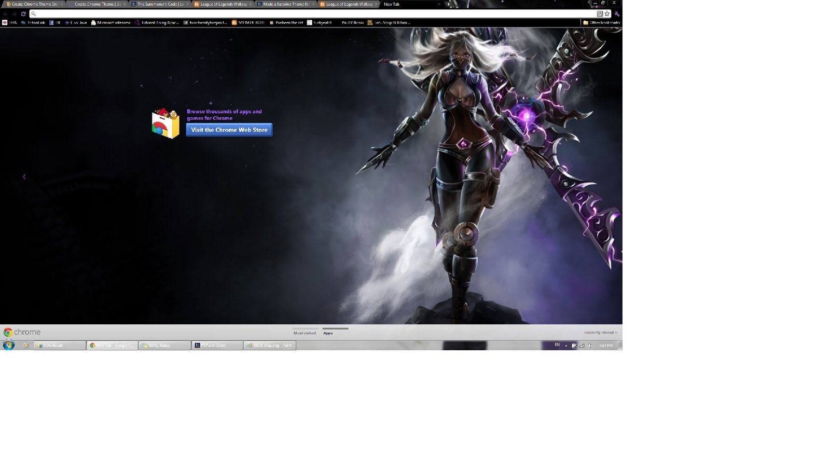This screenshot has width=830, height=467.
Task: Open a new tab with plus button
Action: pyautogui.click(x=449, y=4)
